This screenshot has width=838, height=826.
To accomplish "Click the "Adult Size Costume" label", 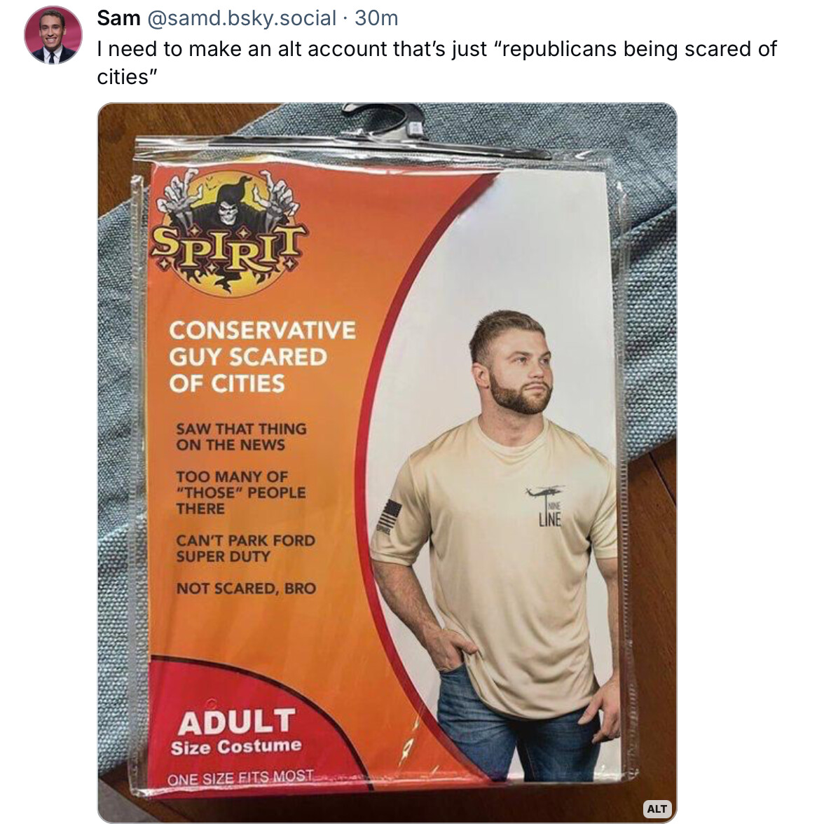I will pyautogui.click(x=236, y=731).
